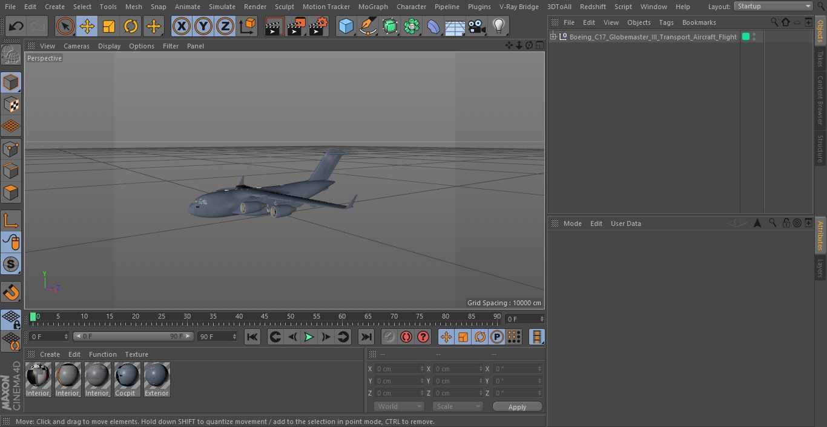827x427 pixels.
Task: Switch to Texture mode
Action: coord(11,104)
